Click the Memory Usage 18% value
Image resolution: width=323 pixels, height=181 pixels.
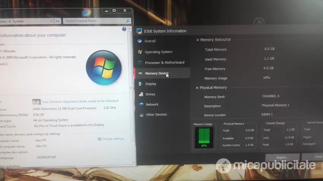(x=266, y=78)
